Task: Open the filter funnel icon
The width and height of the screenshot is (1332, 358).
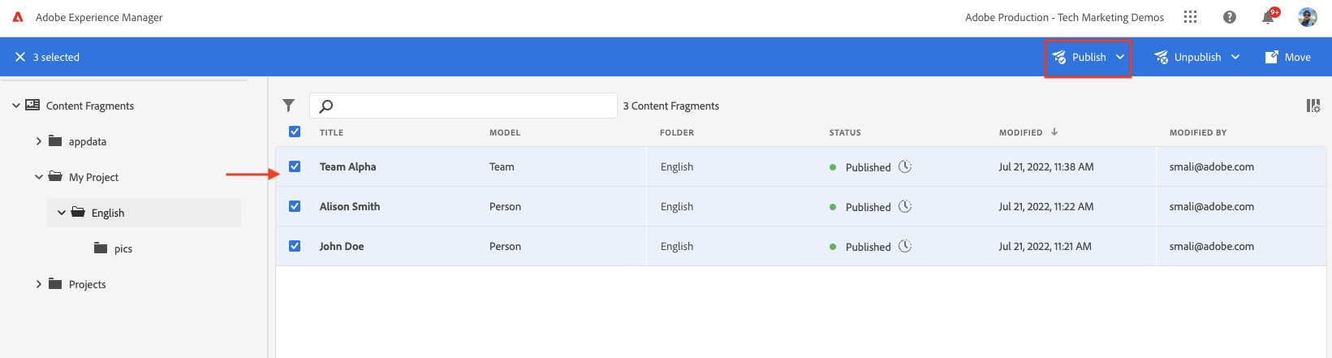Action: (x=288, y=106)
